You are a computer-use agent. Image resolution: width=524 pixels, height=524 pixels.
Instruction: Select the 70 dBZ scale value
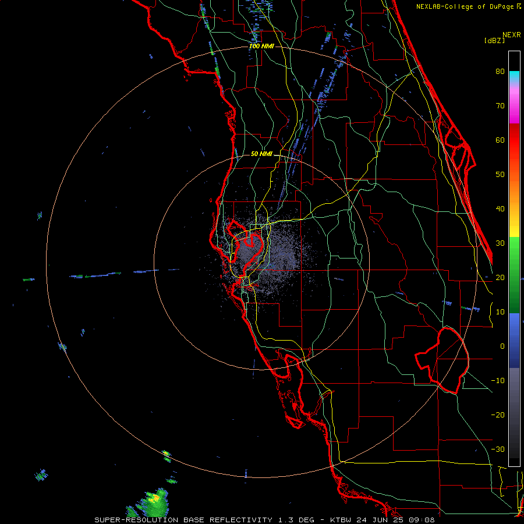pos(500,106)
